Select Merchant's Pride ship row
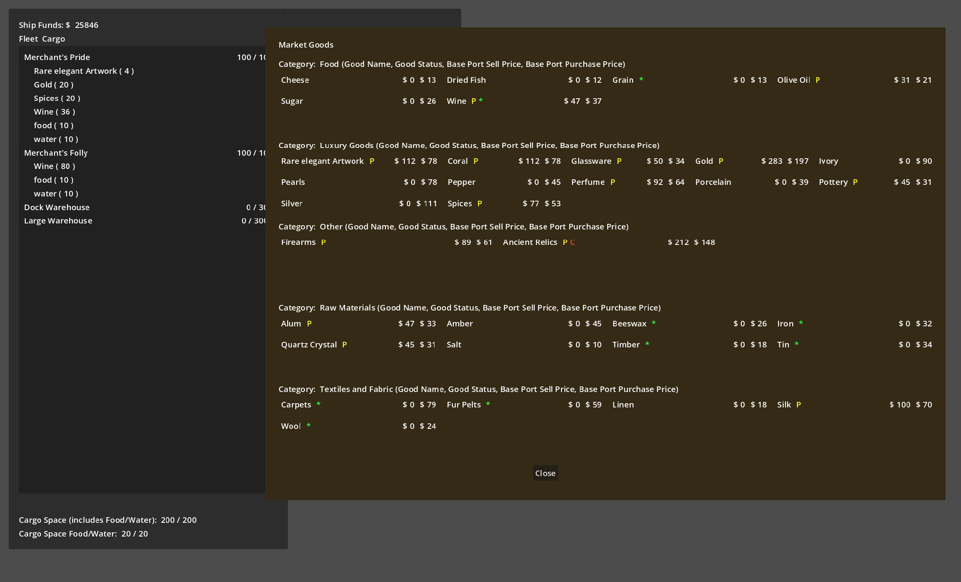This screenshot has height=582, width=961. pos(144,57)
